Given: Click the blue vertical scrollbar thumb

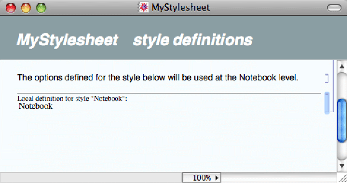Looking at the screenshot, I should pyautogui.click(x=342, y=120).
